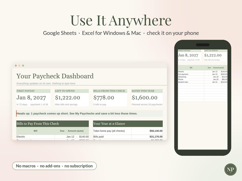
Task: Click the $56,140.00 amount
Action: tap(156, 131)
